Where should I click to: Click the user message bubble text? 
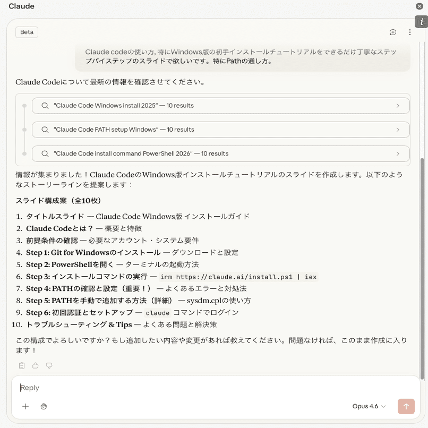pos(241,56)
